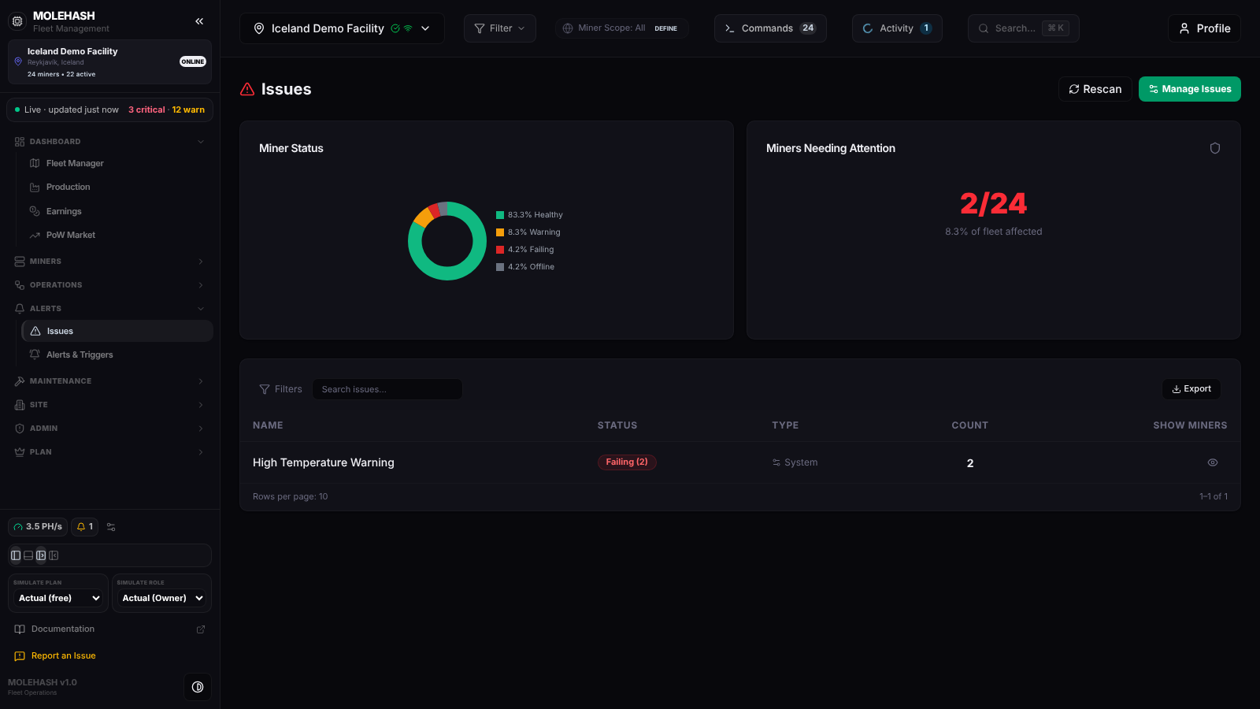Click the Documentation external link icon
This screenshot has width=1260, height=709.
pyautogui.click(x=201, y=629)
